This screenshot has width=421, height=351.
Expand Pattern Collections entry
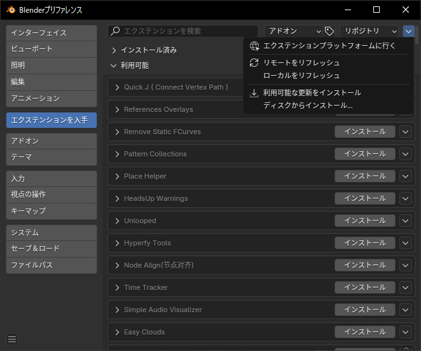click(117, 154)
